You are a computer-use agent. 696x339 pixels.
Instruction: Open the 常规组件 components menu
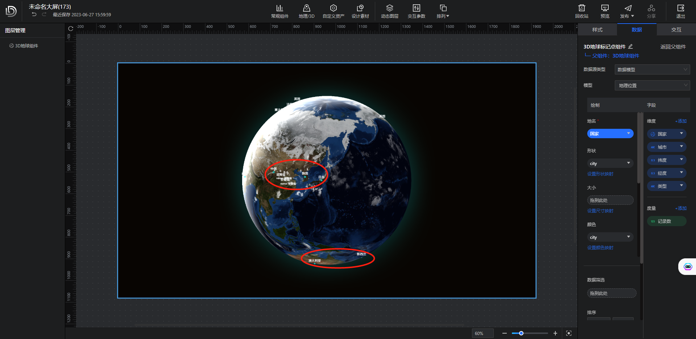tap(279, 11)
